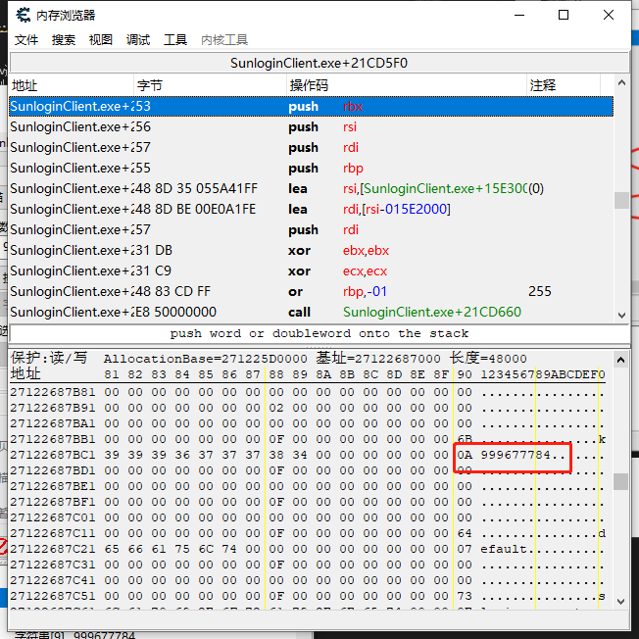The image size is (639, 639).
Task: Click the memory protection info line 保护:读/写
Action: (49, 358)
